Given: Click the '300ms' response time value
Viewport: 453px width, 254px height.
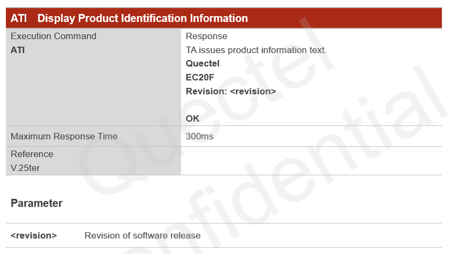Looking at the screenshot, I should (199, 136).
